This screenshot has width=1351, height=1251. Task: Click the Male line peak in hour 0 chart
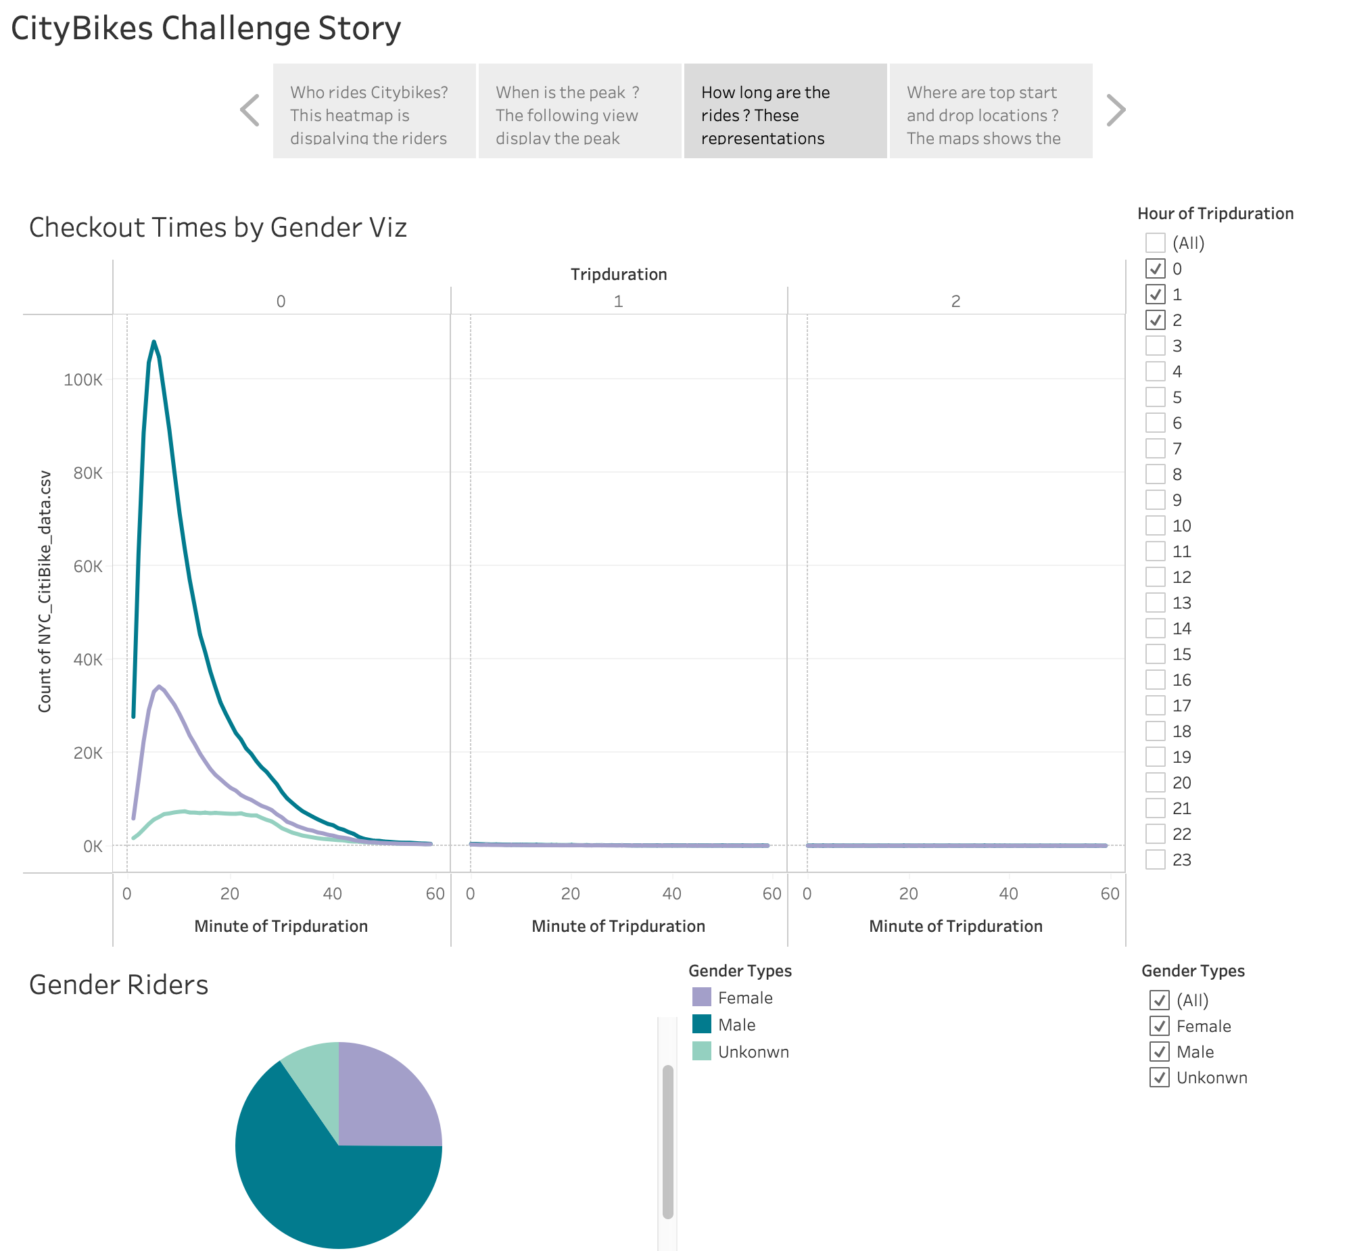(x=153, y=342)
